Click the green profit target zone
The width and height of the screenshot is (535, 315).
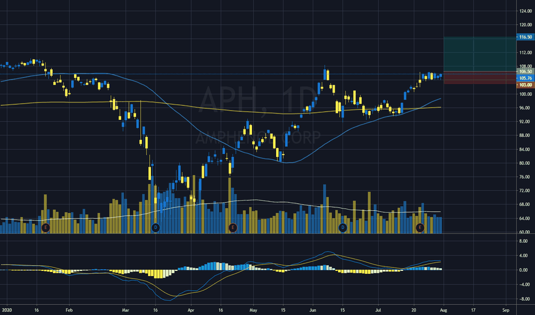[480, 54]
